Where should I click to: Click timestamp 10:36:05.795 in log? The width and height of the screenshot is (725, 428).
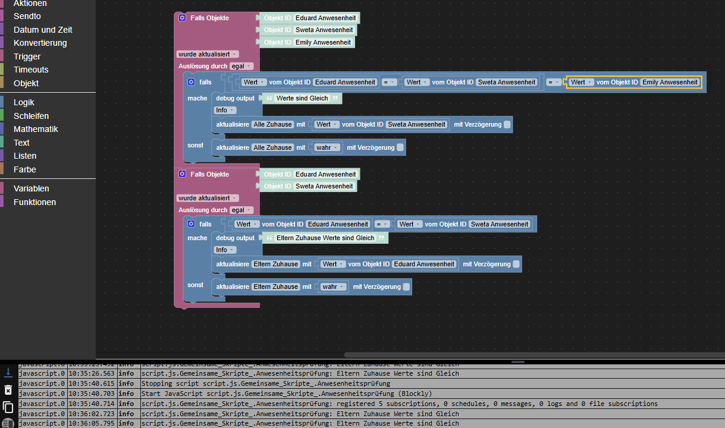[91, 424]
